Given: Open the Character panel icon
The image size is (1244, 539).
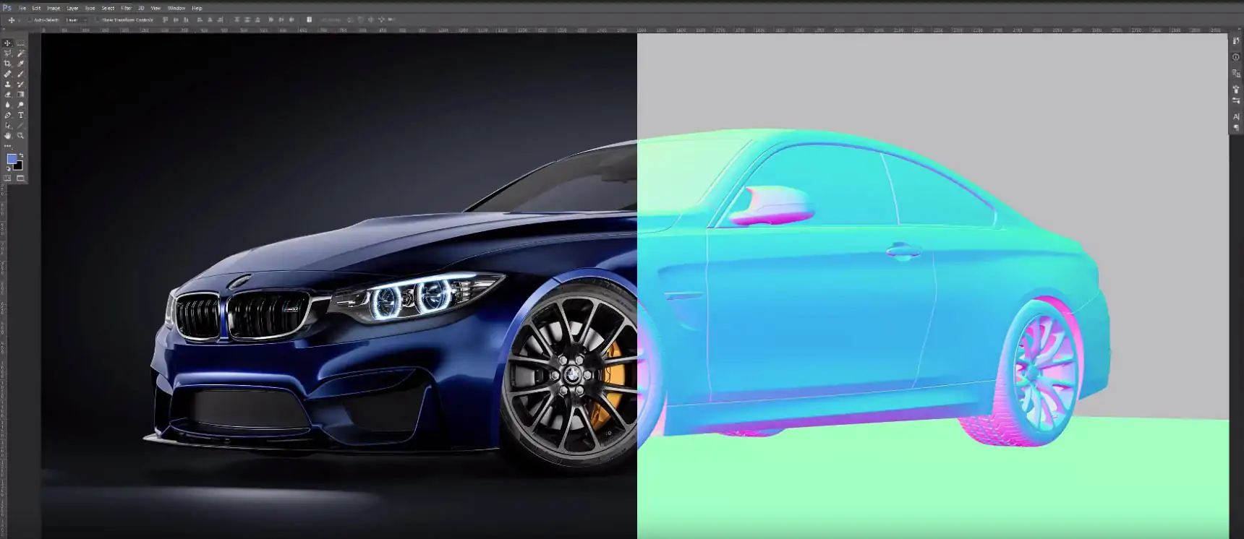Looking at the screenshot, I should point(1235,116).
